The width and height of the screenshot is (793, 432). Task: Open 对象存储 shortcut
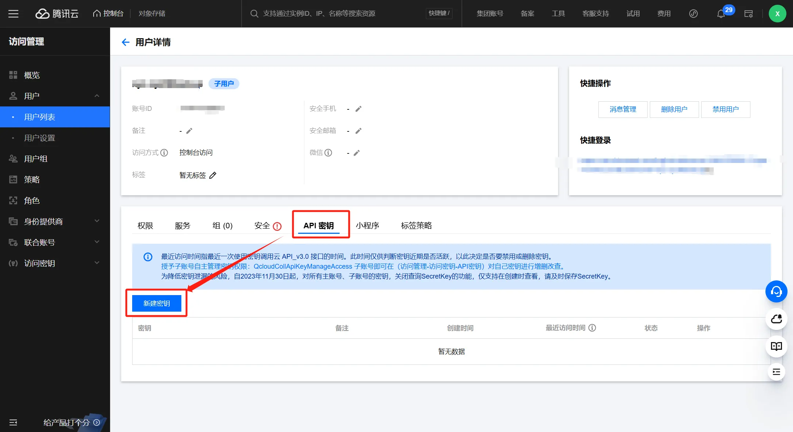[x=152, y=14]
